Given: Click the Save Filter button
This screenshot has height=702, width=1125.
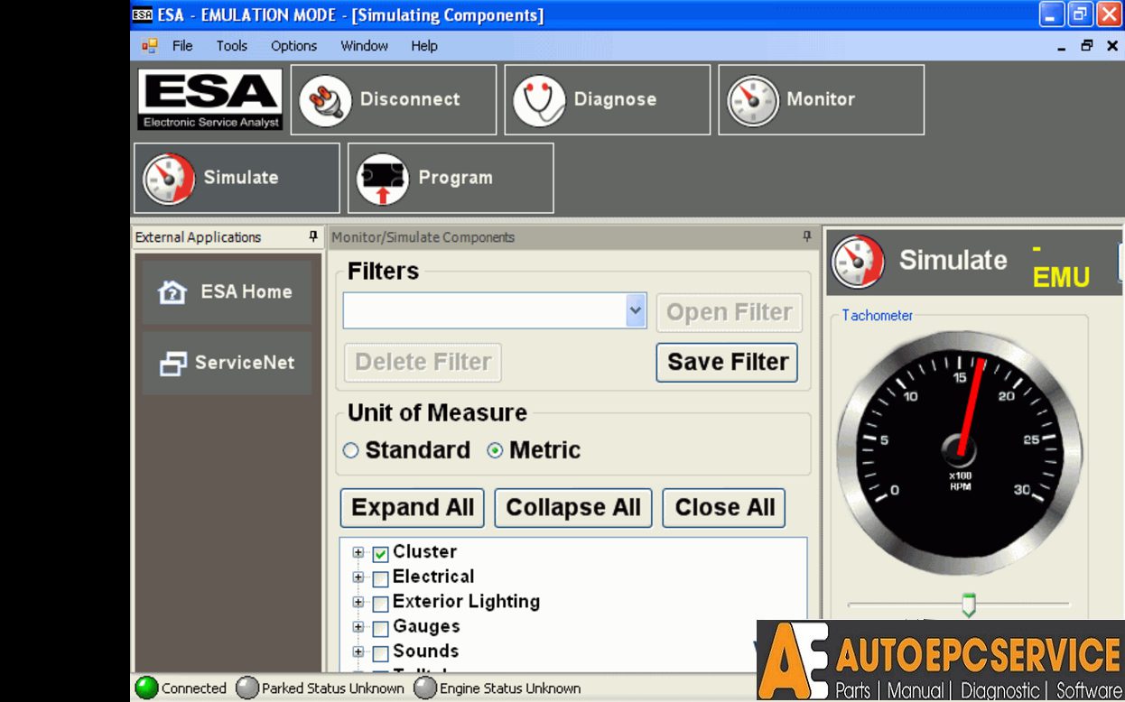Looking at the screenshot, I should (728, 362).
